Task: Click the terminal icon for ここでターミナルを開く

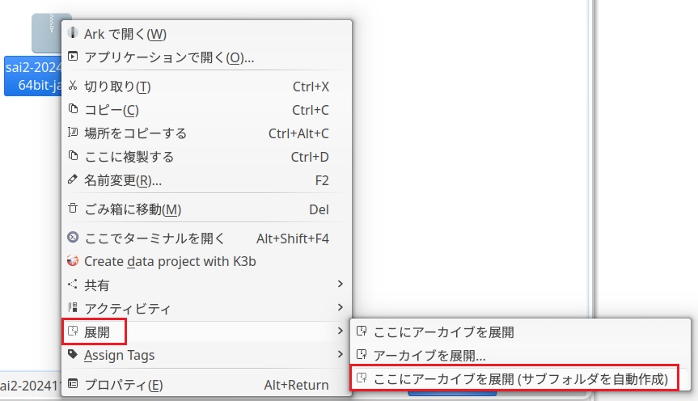Action: pyautogui.click(x=74, y=238)
